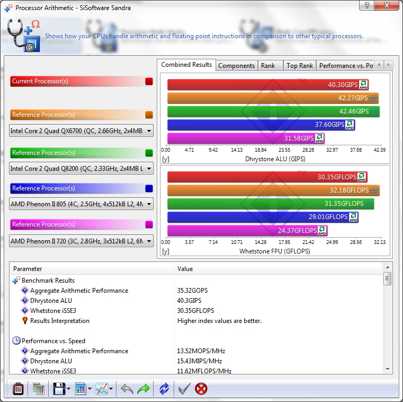This screenshot has height=402, width=403.
Task: Click Intel logo on 32.18GFLOPS bar
Action: click(x=374, y=190)
